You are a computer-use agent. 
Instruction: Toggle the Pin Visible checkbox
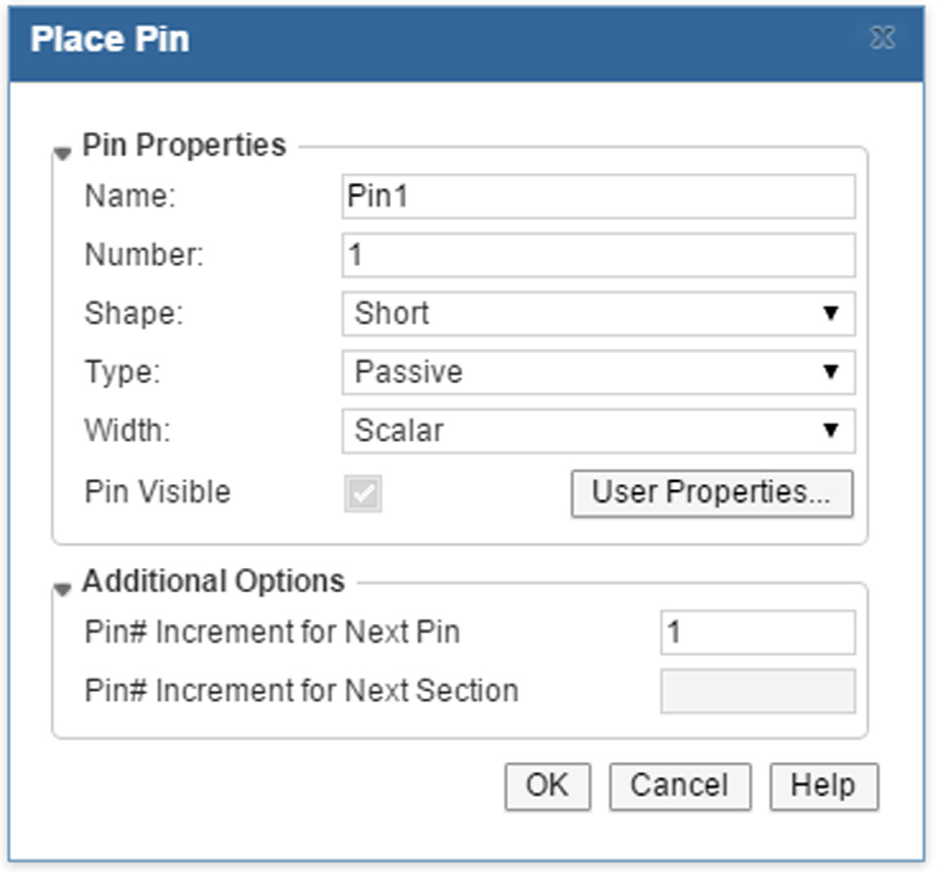(x=363, y=494)
